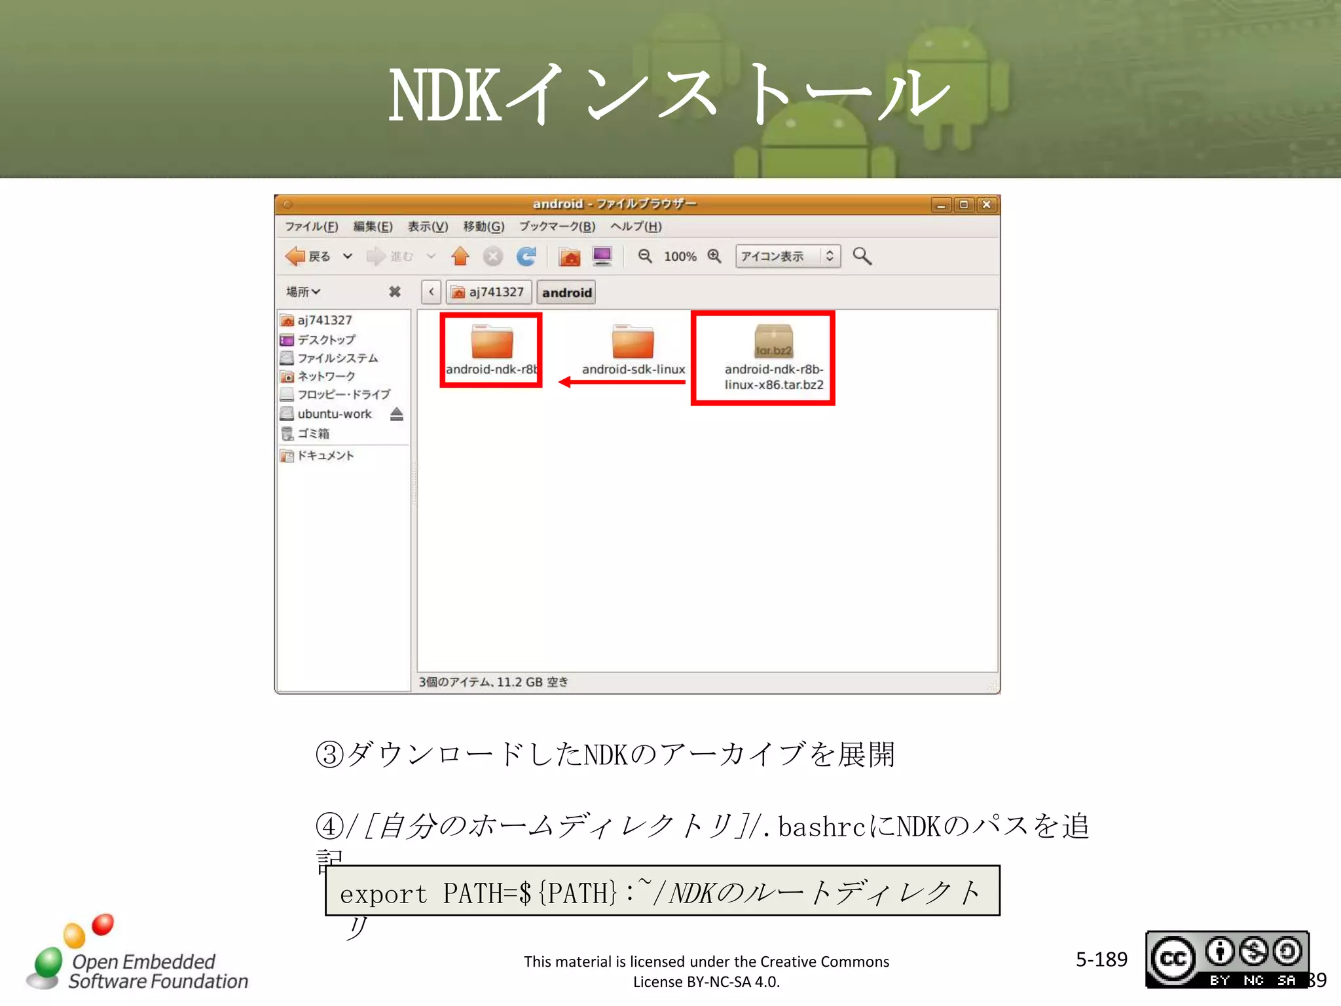
Task: Open the Back history dropdown arrow
Action: [348, 256]
